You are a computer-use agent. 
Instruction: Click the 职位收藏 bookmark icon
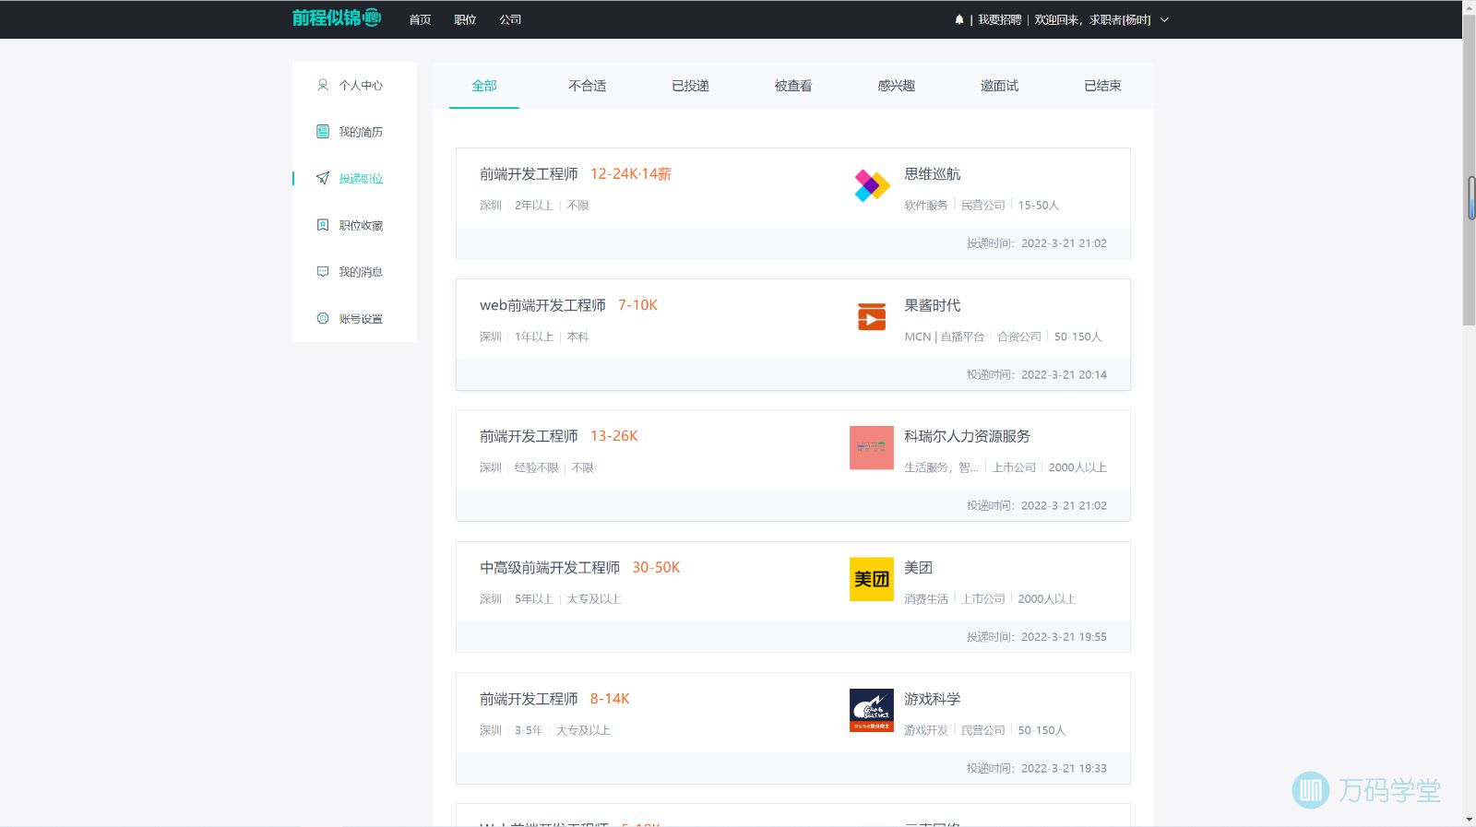(323, 225)
